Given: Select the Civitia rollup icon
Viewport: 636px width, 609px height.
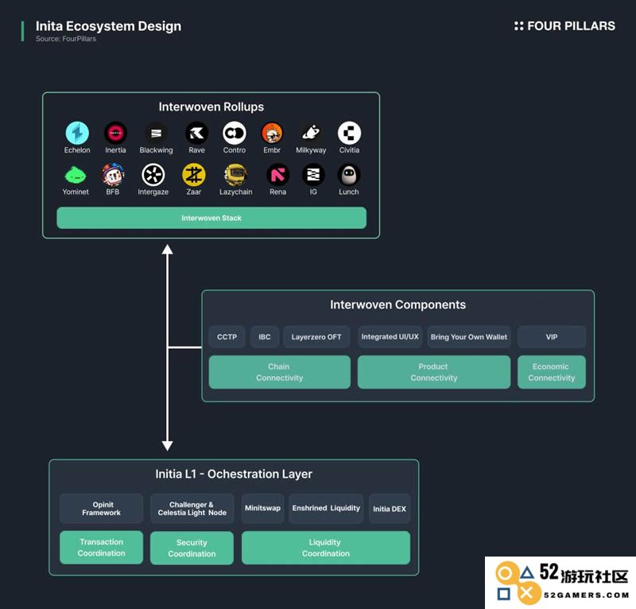Looking at the screenshot, I should [x=349, y=133].
